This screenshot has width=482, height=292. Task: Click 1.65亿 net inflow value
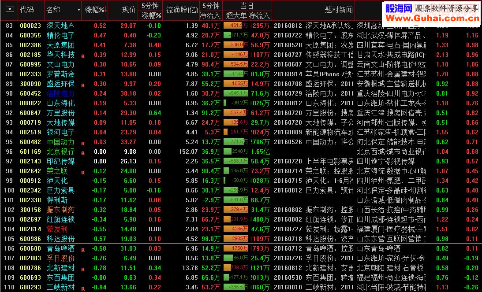click(x=260, y=152)
